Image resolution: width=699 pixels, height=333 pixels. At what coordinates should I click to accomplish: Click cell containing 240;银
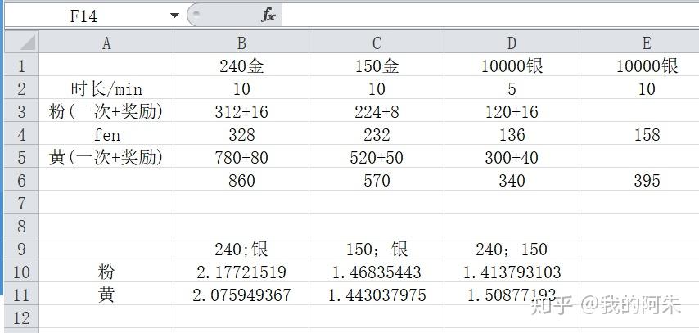241,249
